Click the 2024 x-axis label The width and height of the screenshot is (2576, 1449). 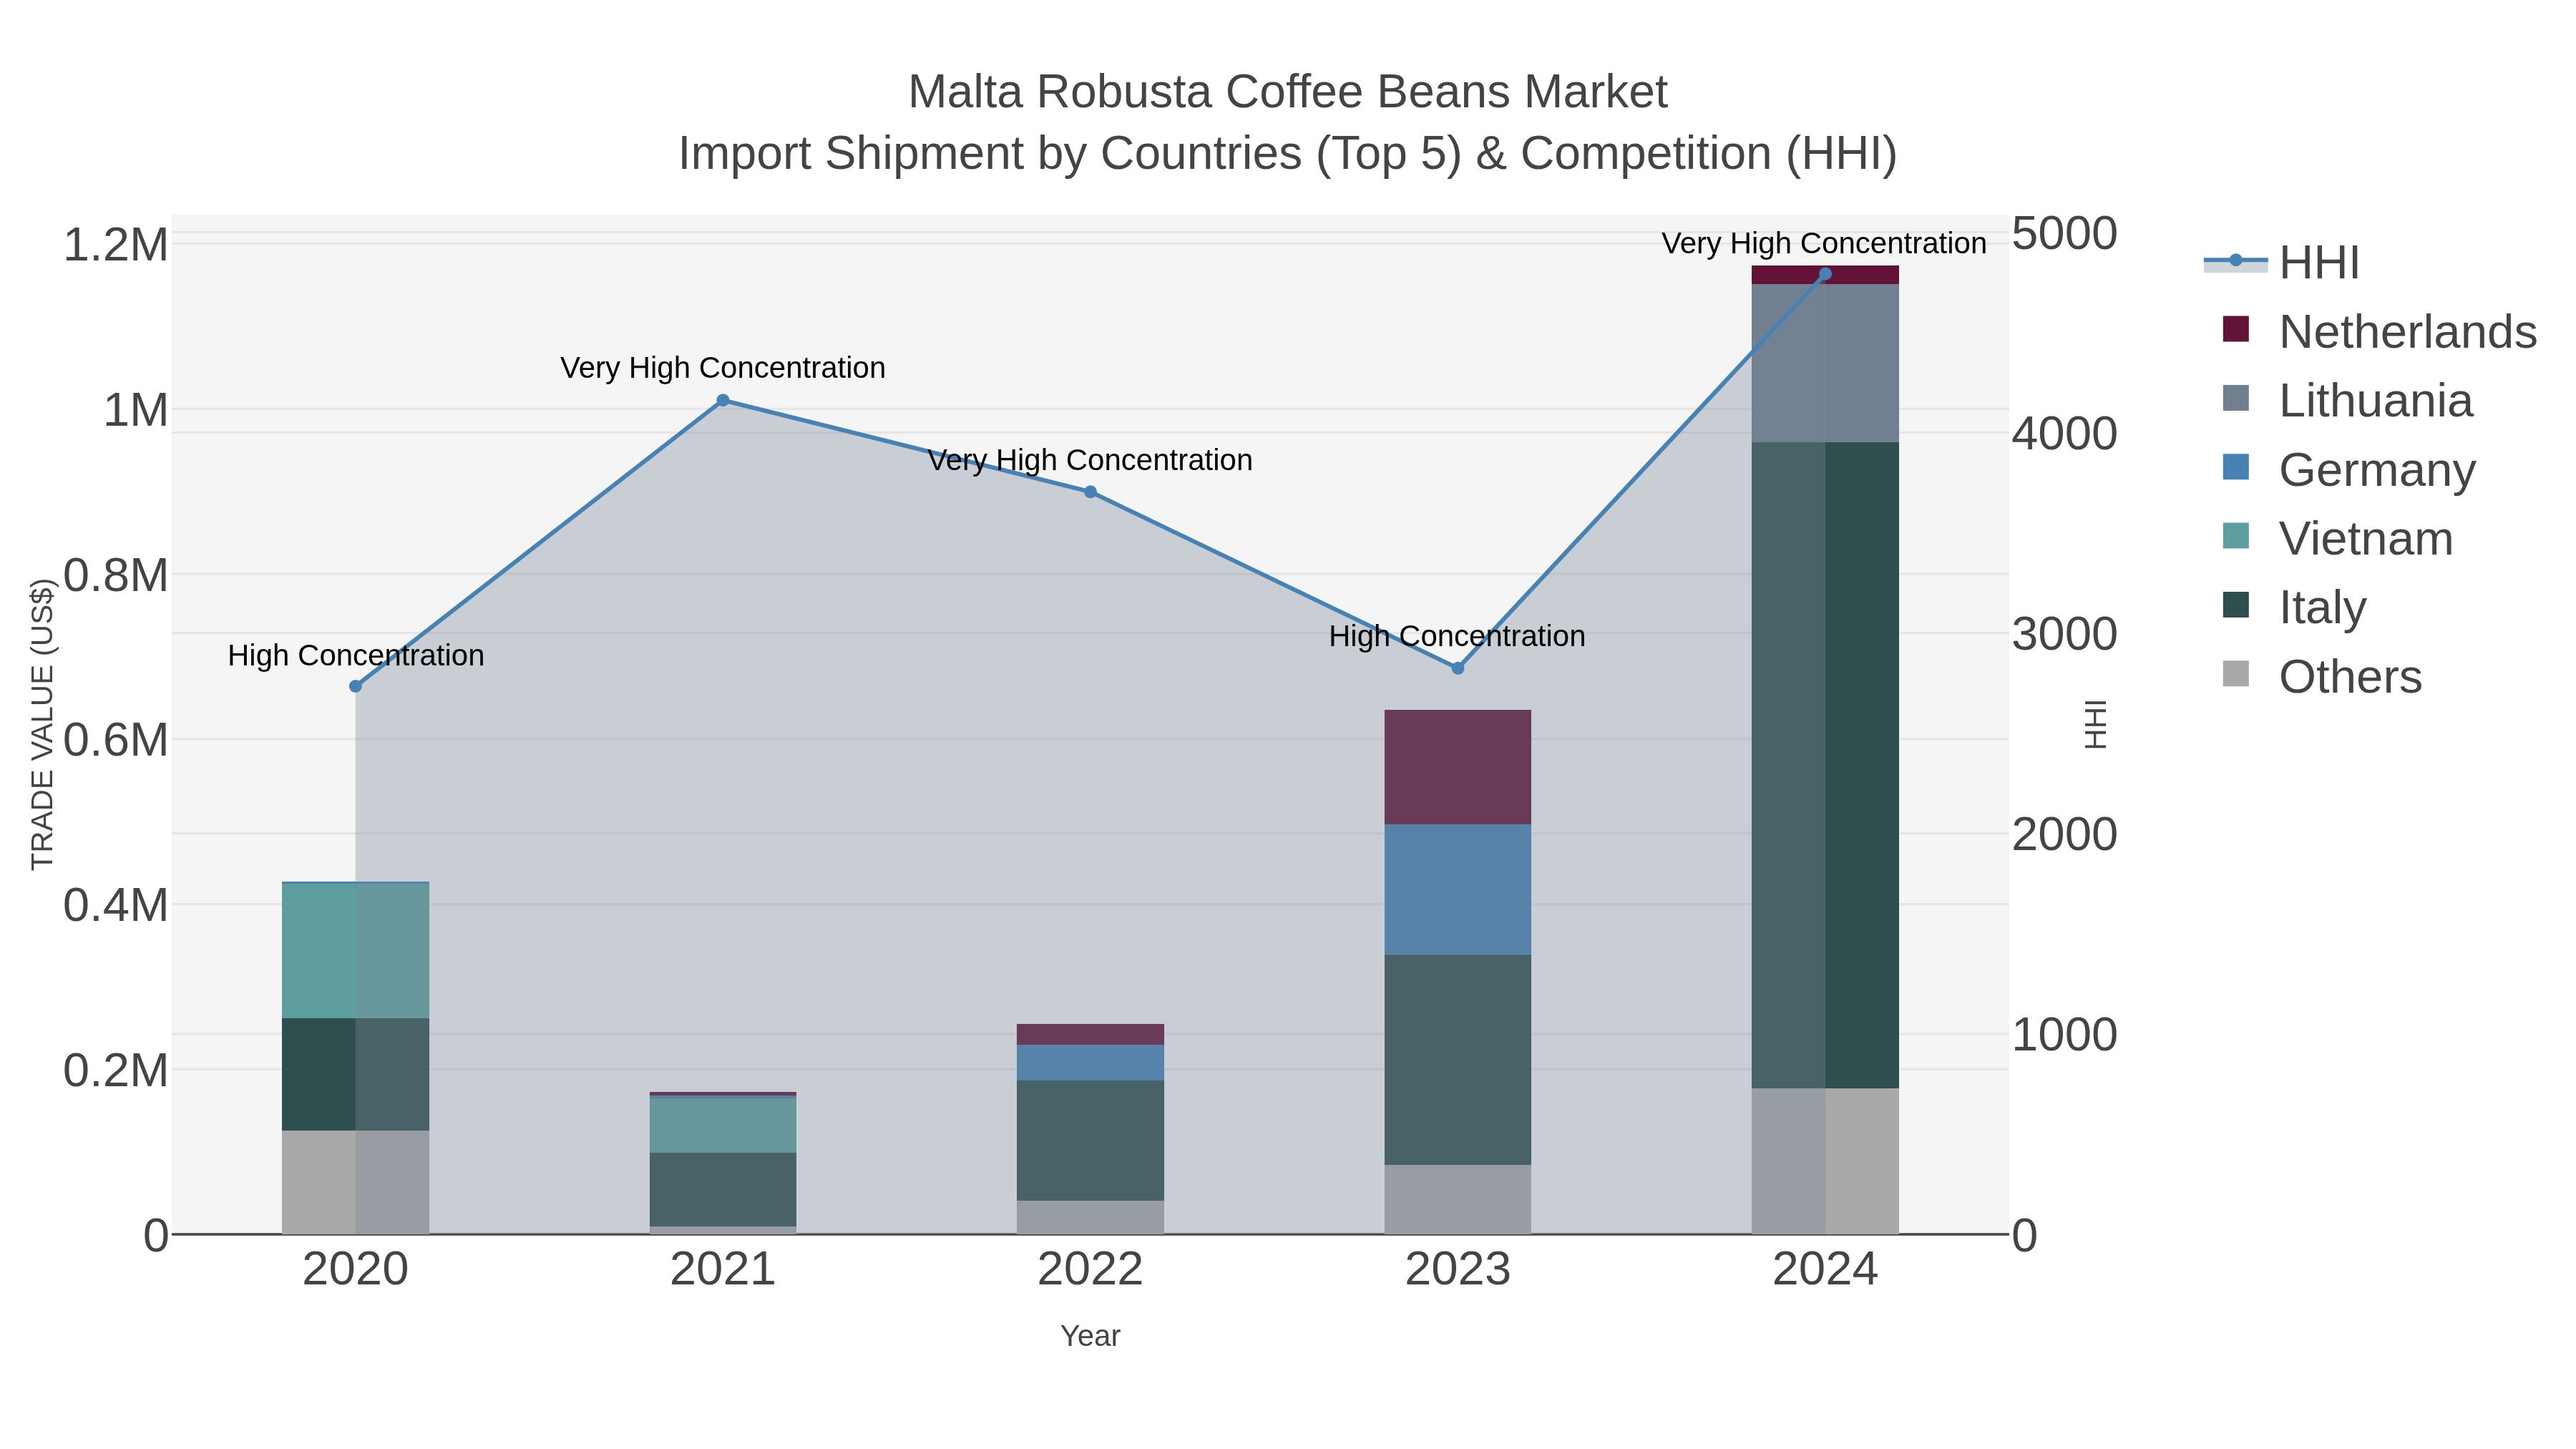tap(1825, 1270)
